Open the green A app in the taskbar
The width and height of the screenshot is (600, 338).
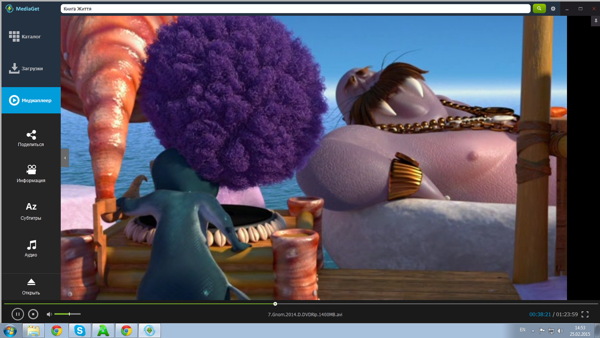pyautogui.click(x=103, y=330)
